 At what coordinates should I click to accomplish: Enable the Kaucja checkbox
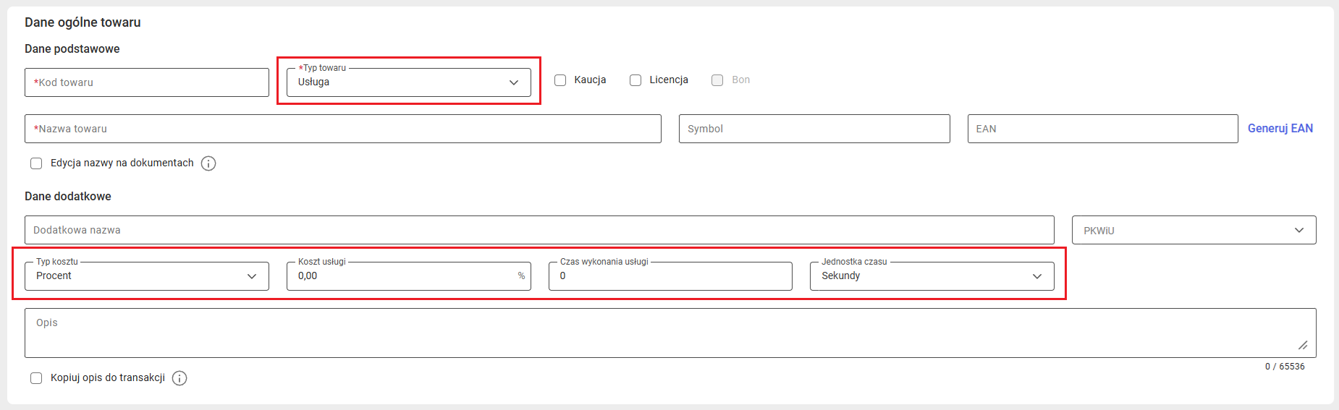pyautogui.click(x=560, y=80)
